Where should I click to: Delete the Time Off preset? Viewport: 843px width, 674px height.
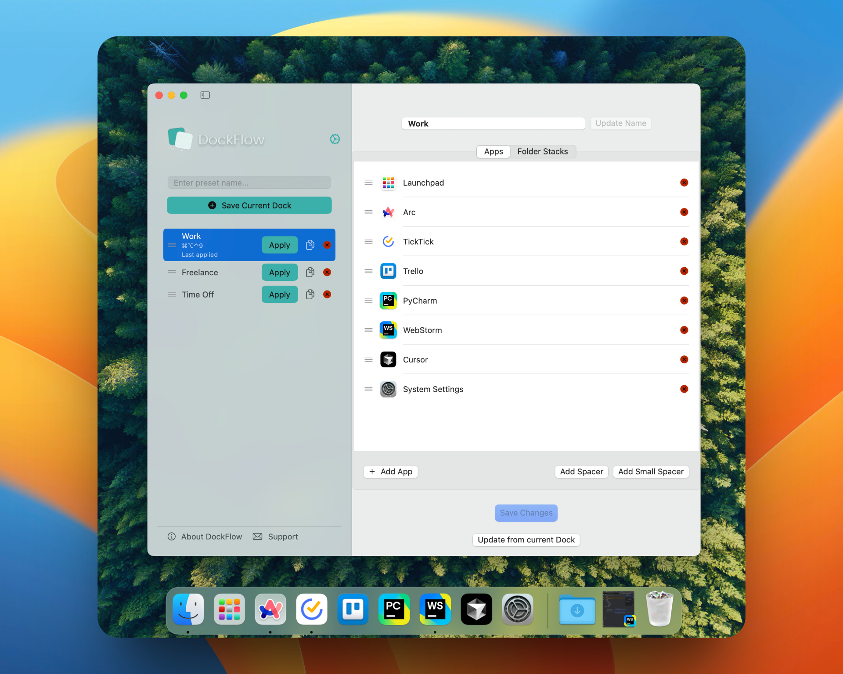[x=327, y=294]
